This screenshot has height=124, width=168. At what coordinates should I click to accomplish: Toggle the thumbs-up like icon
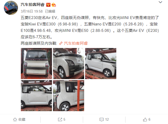click(x=145, y=120)
